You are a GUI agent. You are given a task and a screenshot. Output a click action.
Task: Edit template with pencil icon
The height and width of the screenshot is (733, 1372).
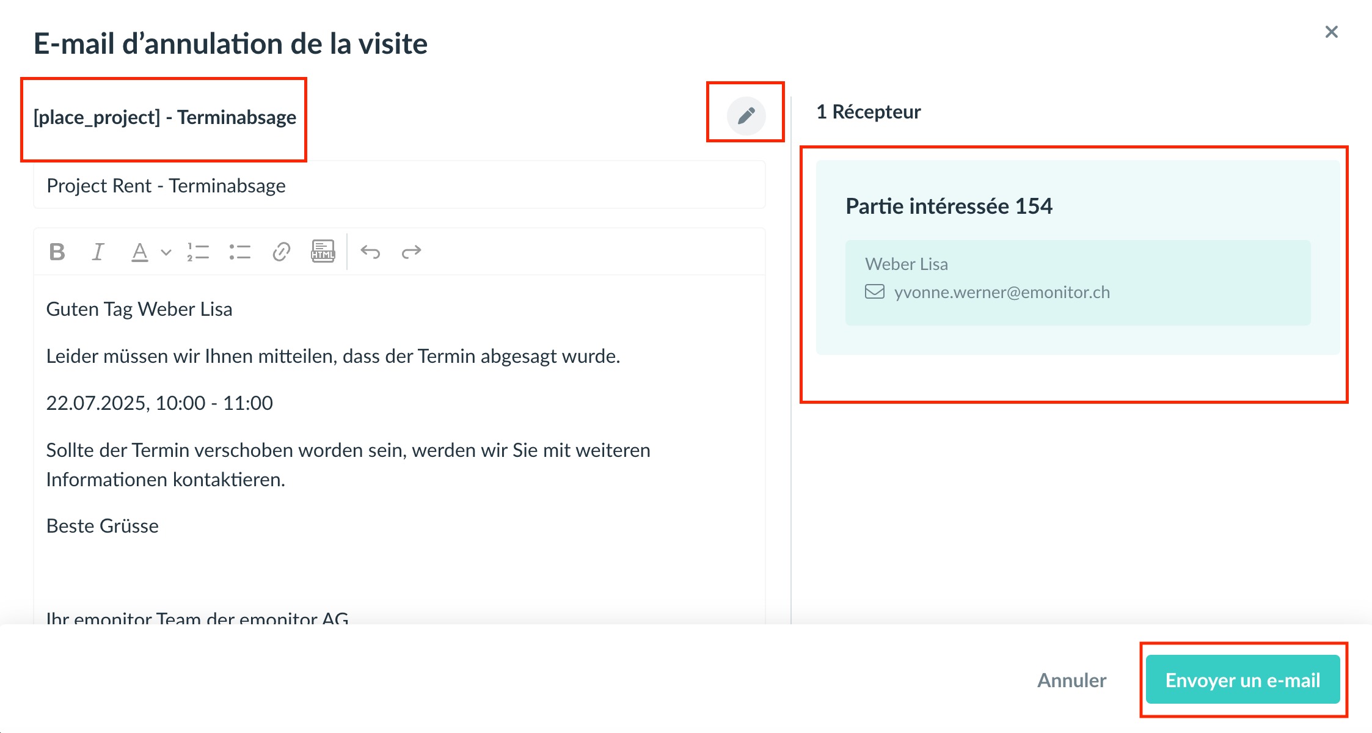coord(746,115)
